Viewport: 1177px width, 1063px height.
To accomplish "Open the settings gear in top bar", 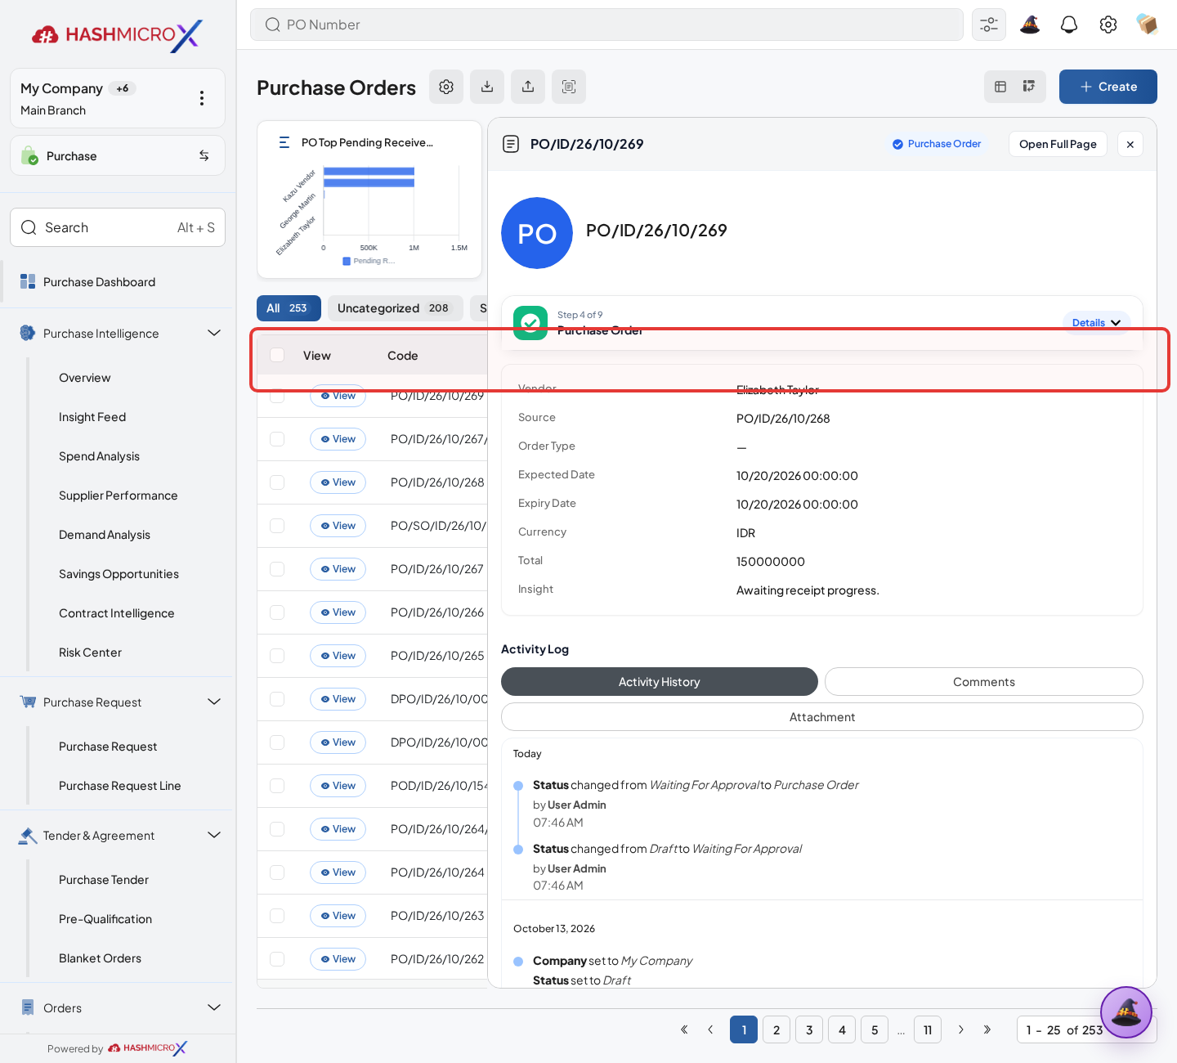I will coord(1108,25).
